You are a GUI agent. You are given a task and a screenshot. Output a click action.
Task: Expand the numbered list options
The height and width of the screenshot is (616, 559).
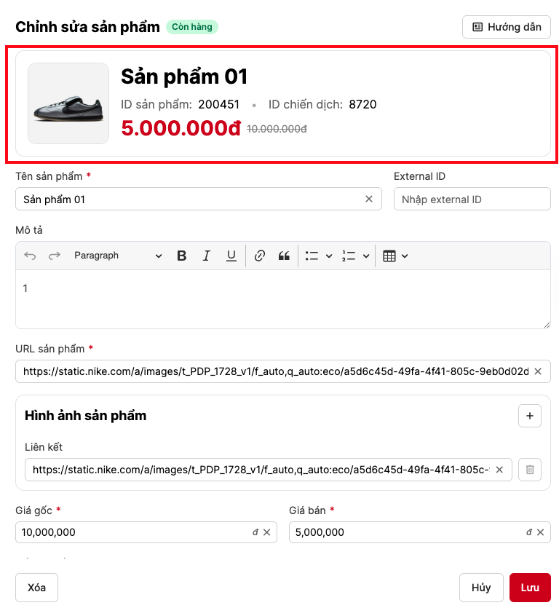point(366,256)
